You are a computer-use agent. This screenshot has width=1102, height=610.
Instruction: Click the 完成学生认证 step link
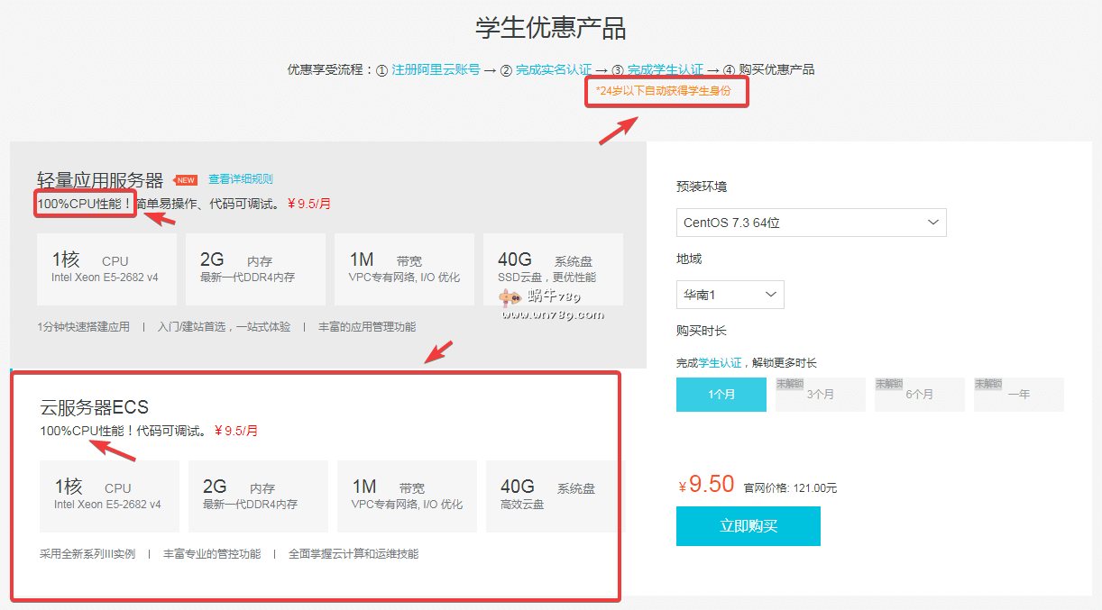click(666, 70)
